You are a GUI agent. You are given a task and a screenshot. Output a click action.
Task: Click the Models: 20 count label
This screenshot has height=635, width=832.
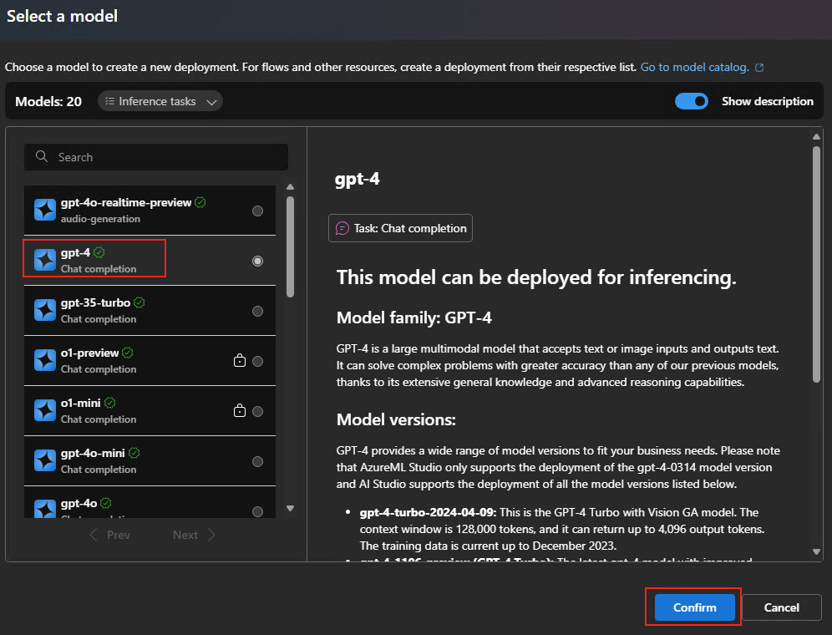pyautogui.click(x=48, y=101)
